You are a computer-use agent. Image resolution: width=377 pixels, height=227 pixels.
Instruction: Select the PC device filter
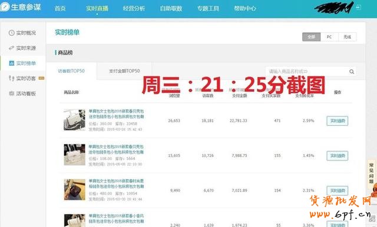point(329,36)
